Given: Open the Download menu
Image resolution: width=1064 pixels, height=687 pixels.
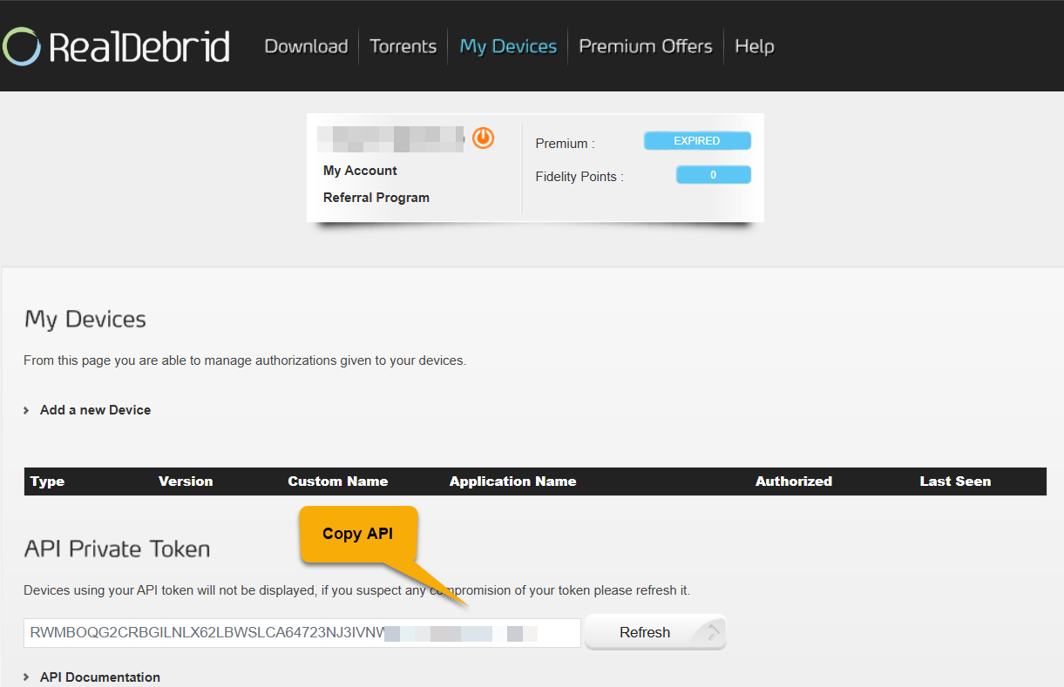Looking at the screenshot, I should [306, 46].
